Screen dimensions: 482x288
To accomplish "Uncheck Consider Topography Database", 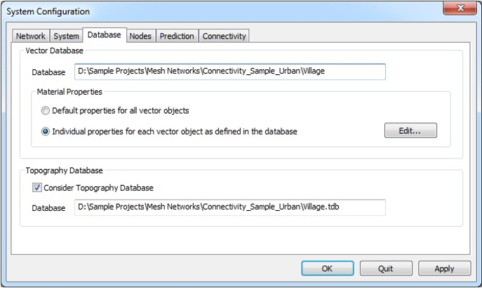I will click(37, 188).
